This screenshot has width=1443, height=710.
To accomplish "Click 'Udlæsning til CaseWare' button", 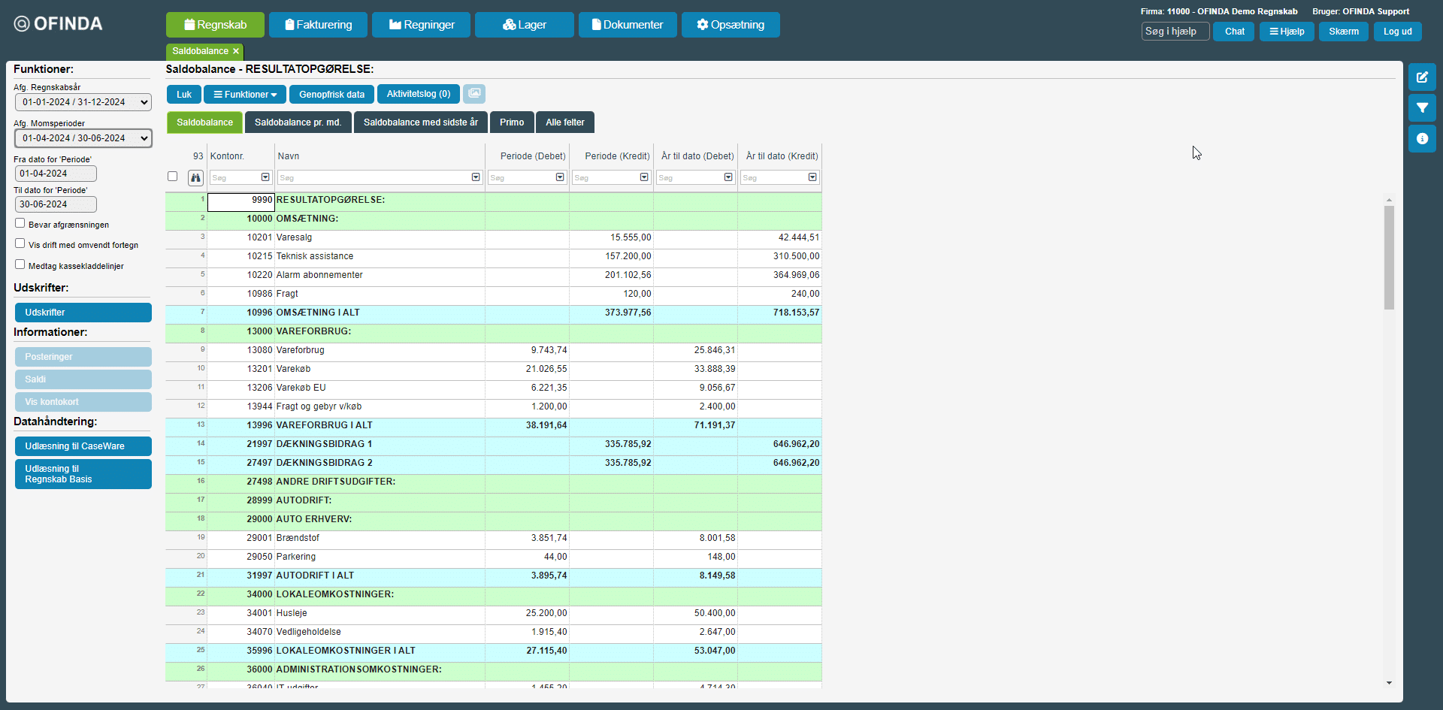I will 83,446.
